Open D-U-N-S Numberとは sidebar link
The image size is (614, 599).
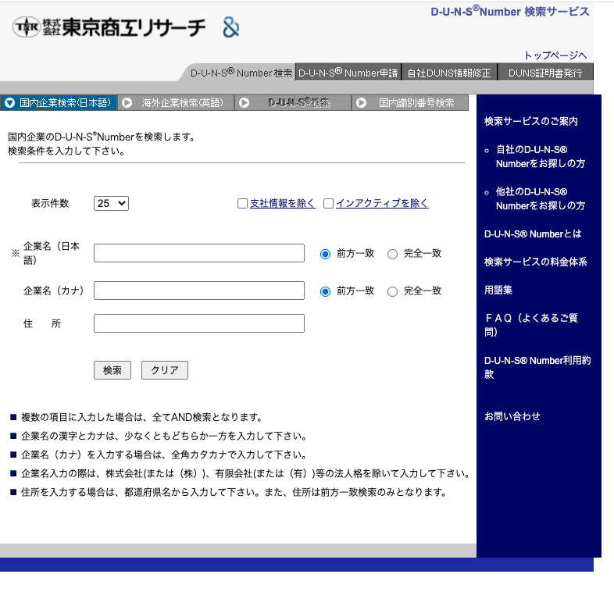(x=533, y=234)
